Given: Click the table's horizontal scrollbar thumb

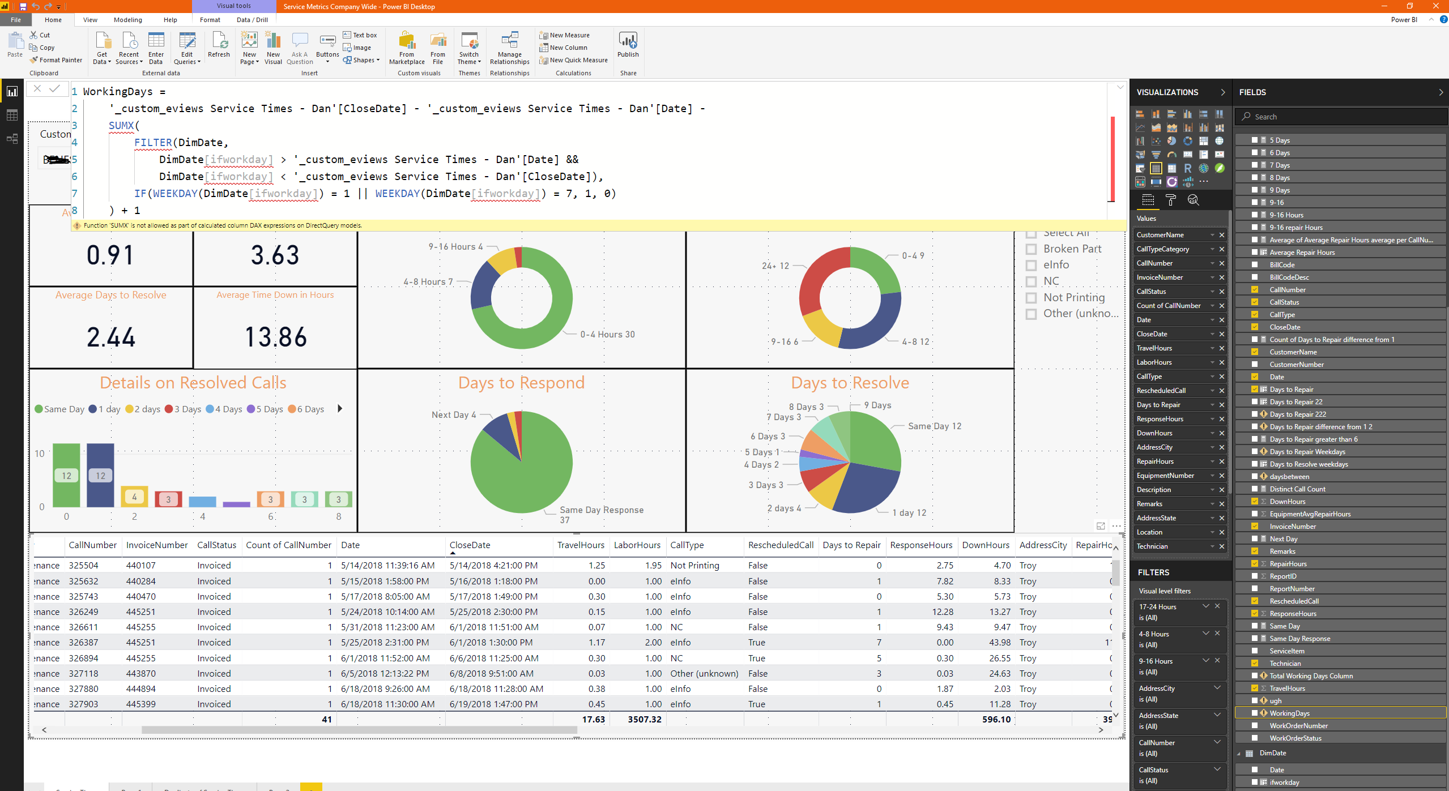Looking at the screenshot, I should point(359,730).
